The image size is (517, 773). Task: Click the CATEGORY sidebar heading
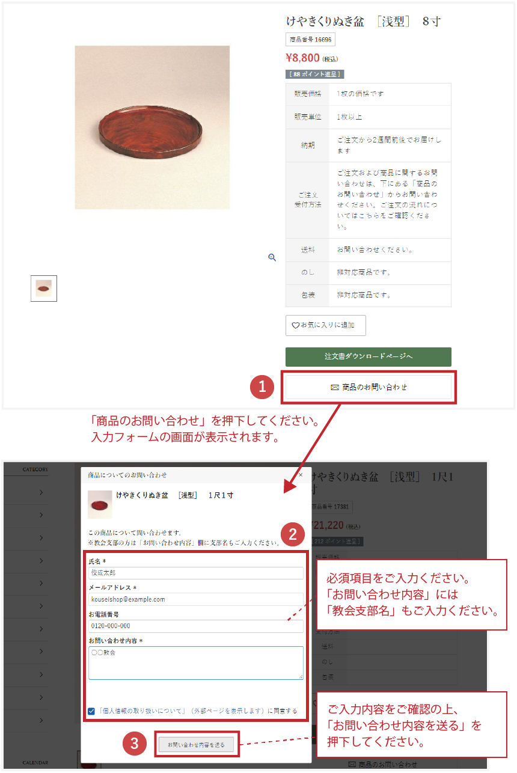pyautogui.click(x=35, y=469)
